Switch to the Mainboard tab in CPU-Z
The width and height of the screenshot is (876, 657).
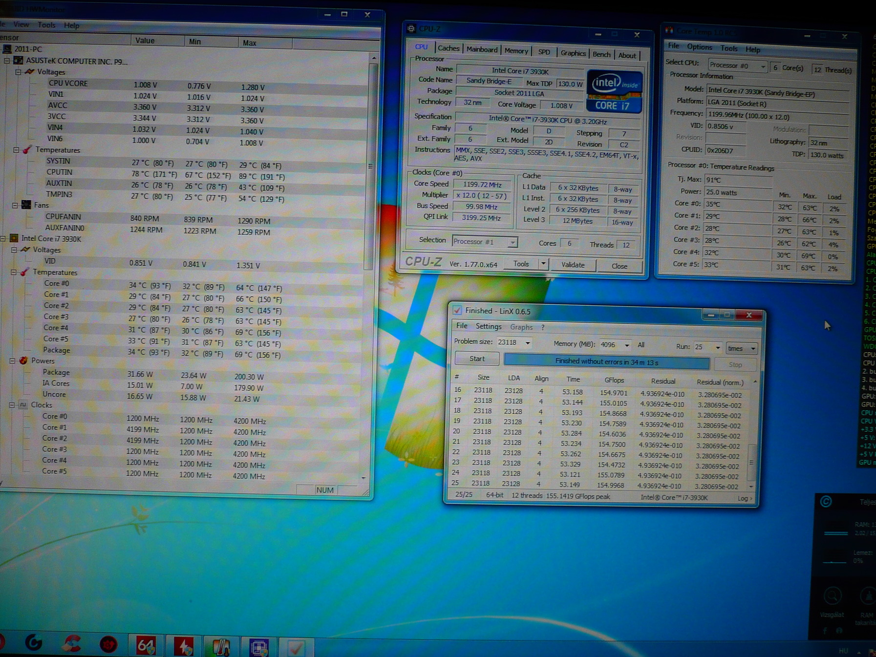[x=482, y=49]
